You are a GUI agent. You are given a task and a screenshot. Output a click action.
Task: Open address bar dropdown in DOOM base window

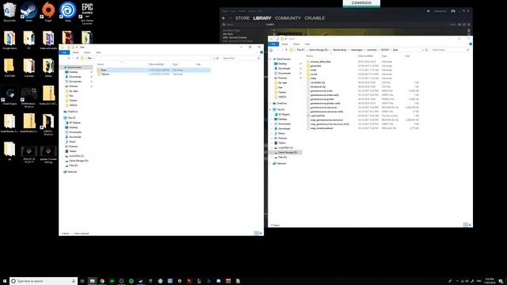pyautogui.click(x=422, y=50)
